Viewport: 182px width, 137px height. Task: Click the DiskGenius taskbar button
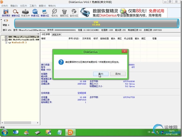pyautogui.click(x=70, y=132)
